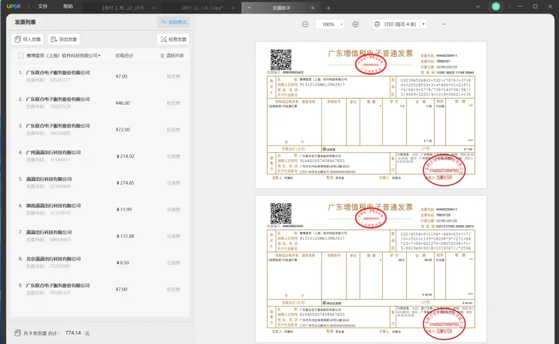
Task: Switch to the 【教材】 OCR tab
Action: [x=123, y=8]
